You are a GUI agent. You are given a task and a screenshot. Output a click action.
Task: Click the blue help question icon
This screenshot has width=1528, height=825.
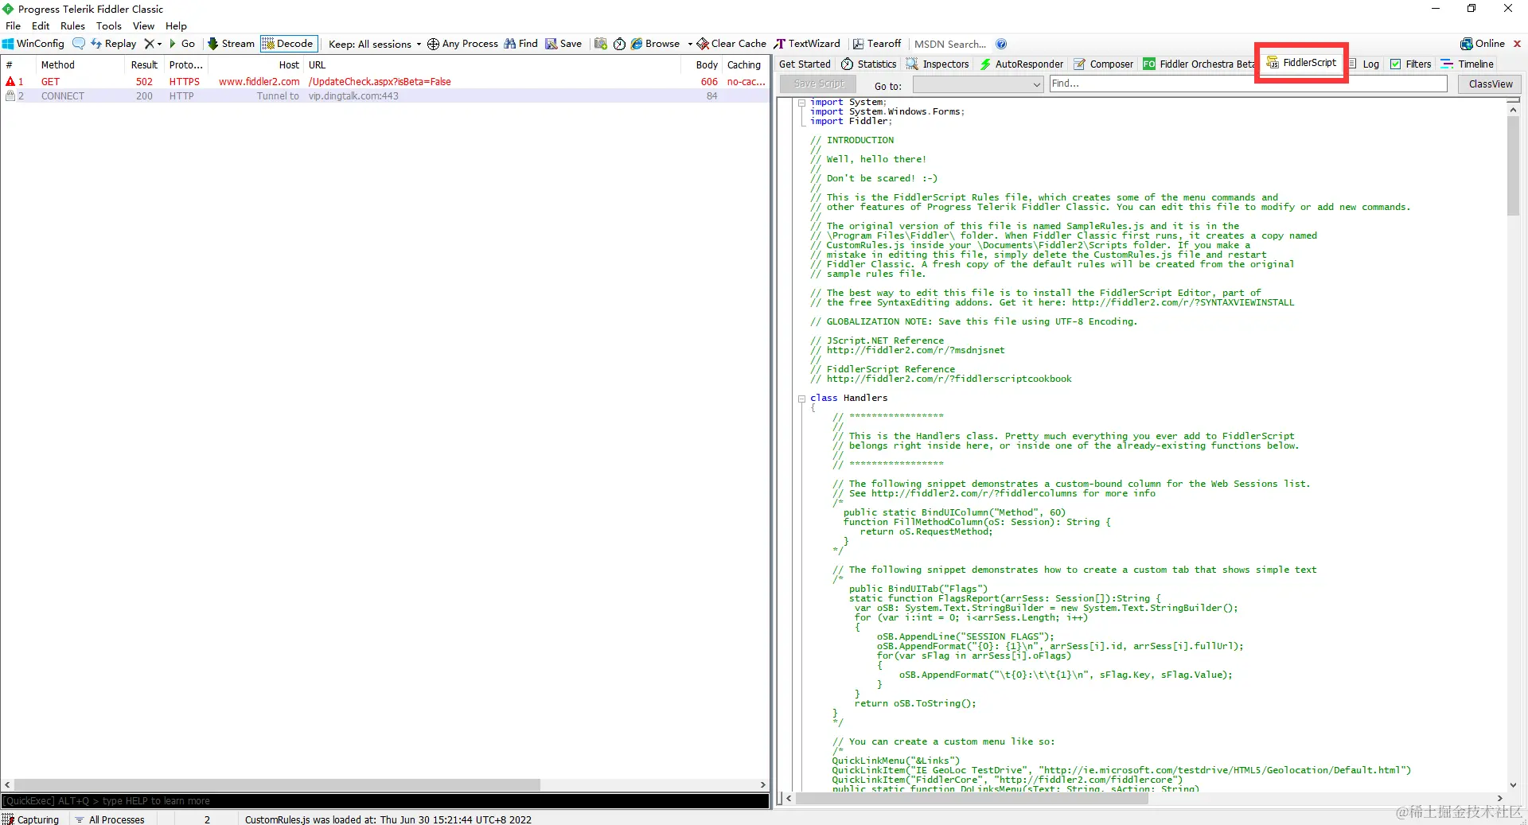coord(1001,44)
